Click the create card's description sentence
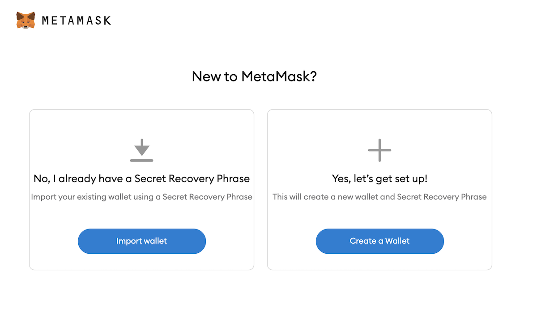The image size is (537, 315). [379, 197]
